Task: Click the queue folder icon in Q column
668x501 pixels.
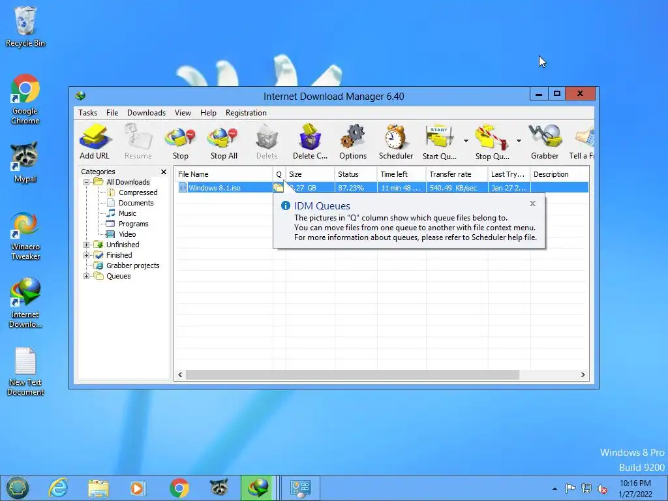Action: tap(279, 187)
